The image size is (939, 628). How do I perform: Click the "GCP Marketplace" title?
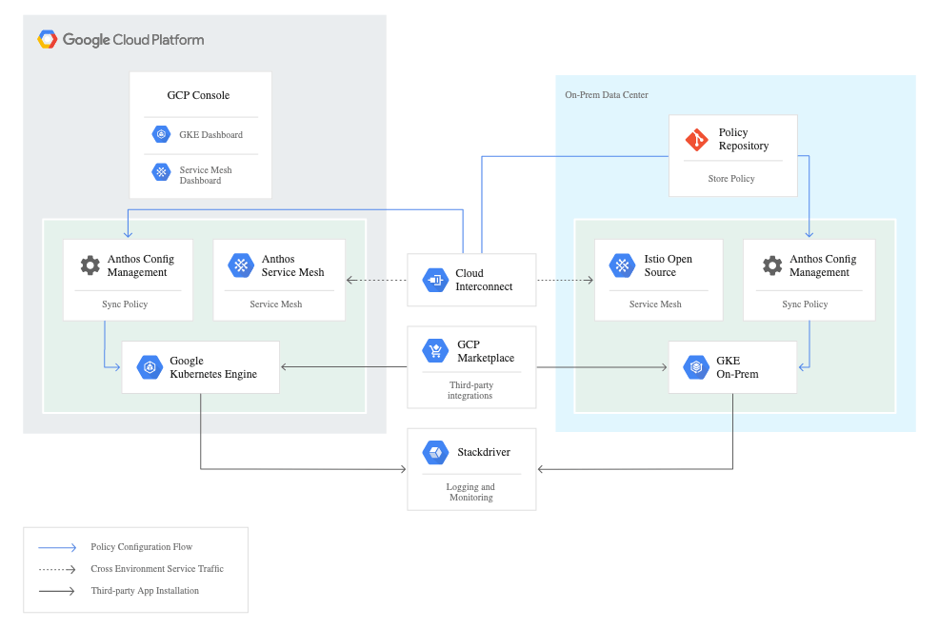(x=486, y=351)
